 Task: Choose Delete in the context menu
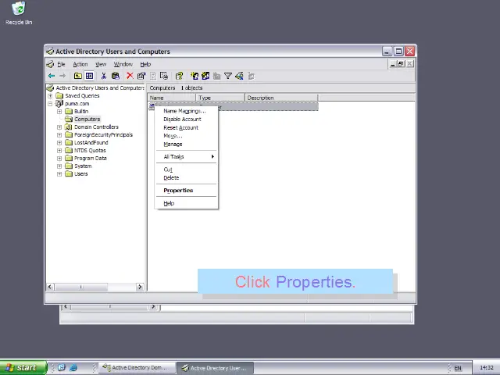pos(187,177)
